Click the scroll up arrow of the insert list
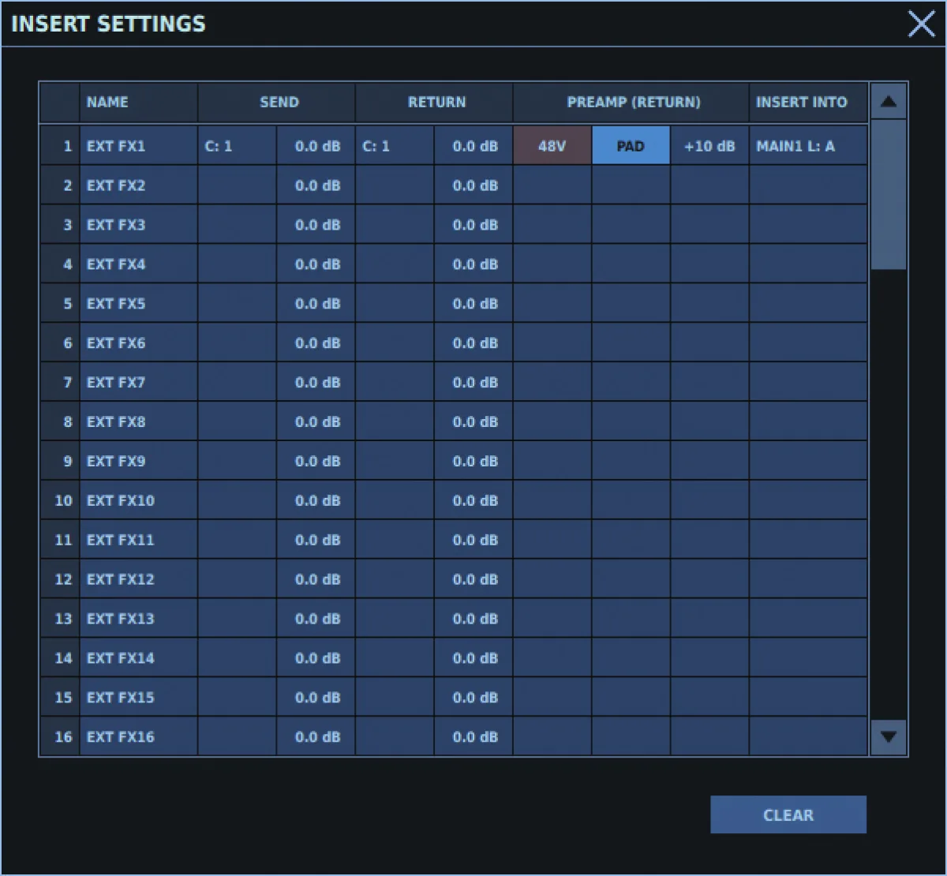Image resolution: width=947 pixels, height=876 pixels. pyautogui.click(x=889, y=101)
